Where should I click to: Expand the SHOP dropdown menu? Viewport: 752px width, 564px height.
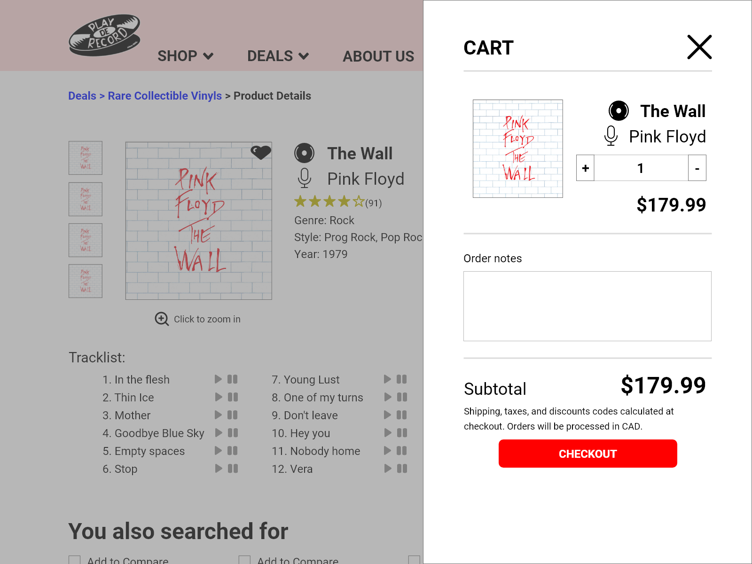(186, 56)
